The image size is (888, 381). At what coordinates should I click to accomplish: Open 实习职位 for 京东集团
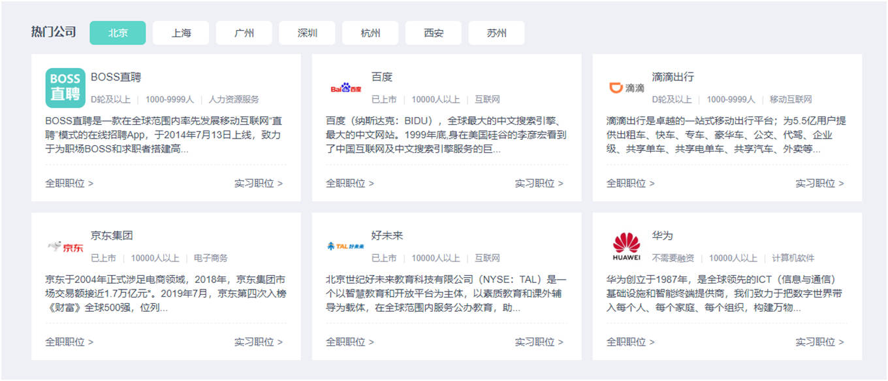tap(259, 342)
